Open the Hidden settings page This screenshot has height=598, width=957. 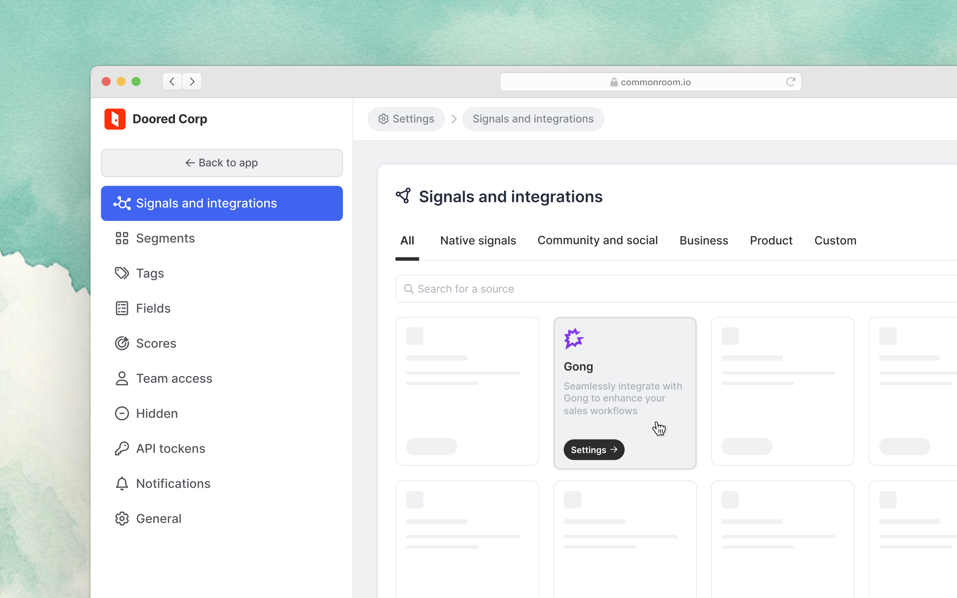pos(222,414)
